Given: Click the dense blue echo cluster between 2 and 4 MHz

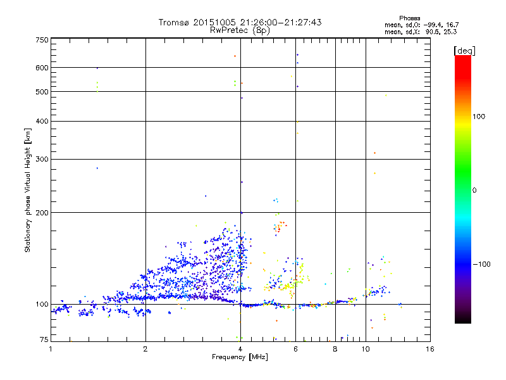Looking at the screenshot, I should (x=194, y=268).
